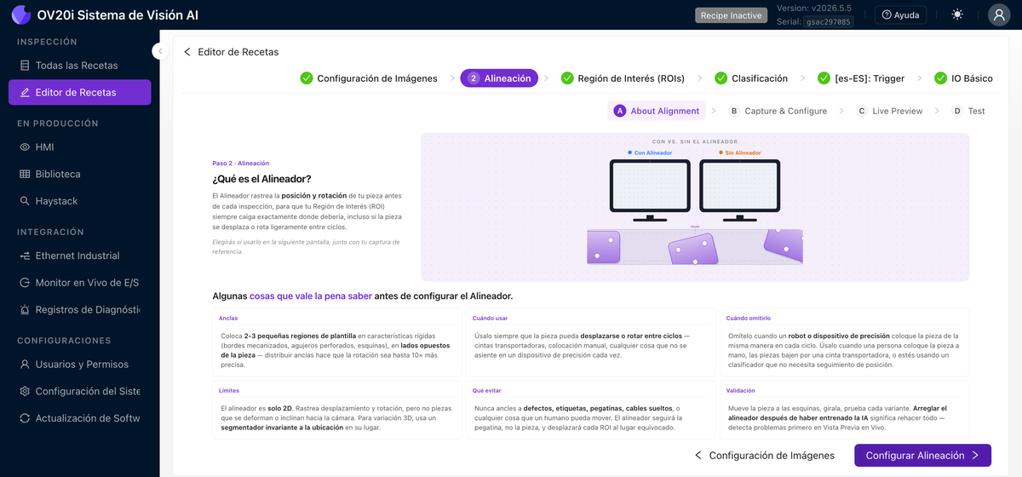Screen dimensions: 1022x477
Task: Open Haystack from the sidebar
Action: (x=80, y=201)
